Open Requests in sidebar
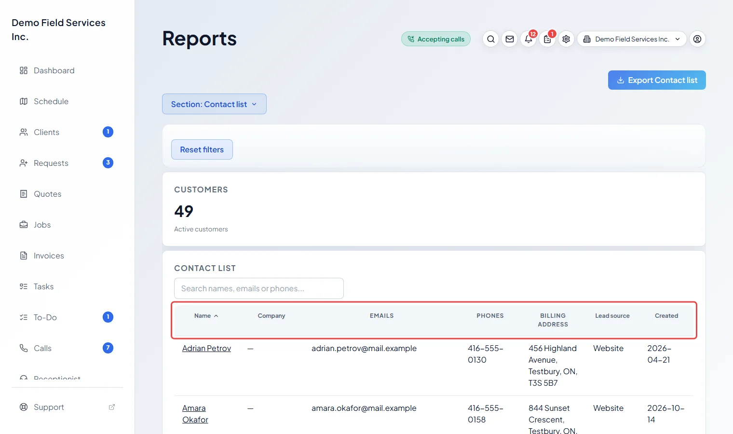The height and width of the screenshot is (434, 733). coord(68,163)
